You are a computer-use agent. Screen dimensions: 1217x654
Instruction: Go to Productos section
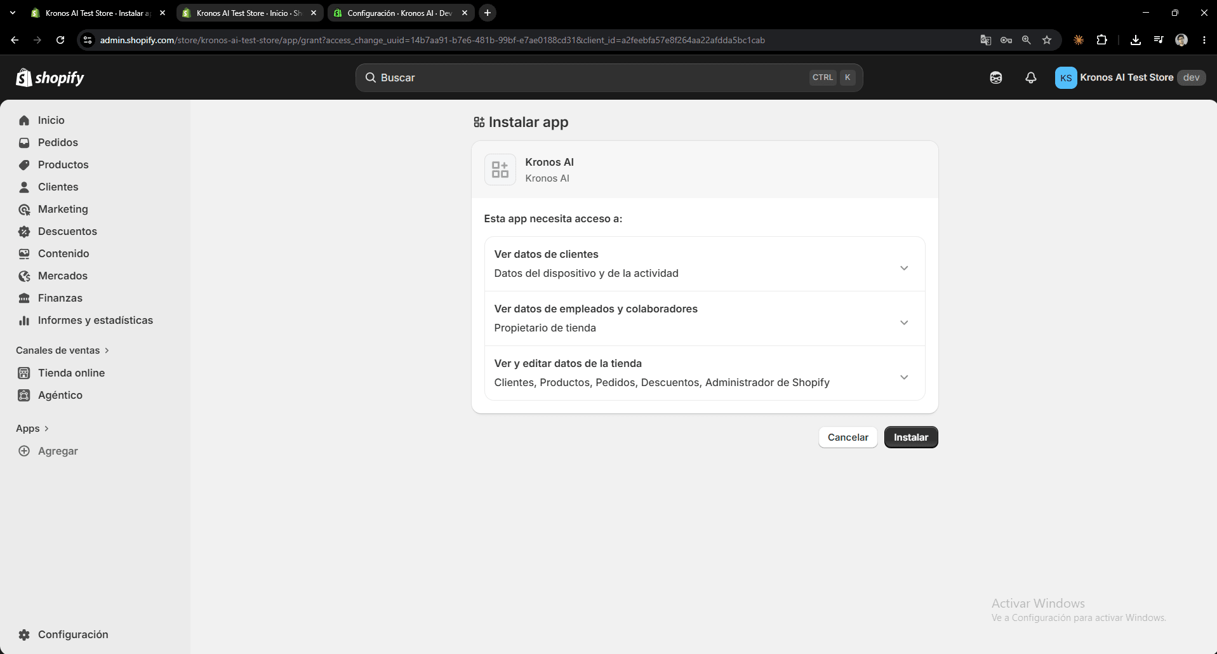pyautogui.click(x=63, y=165)
